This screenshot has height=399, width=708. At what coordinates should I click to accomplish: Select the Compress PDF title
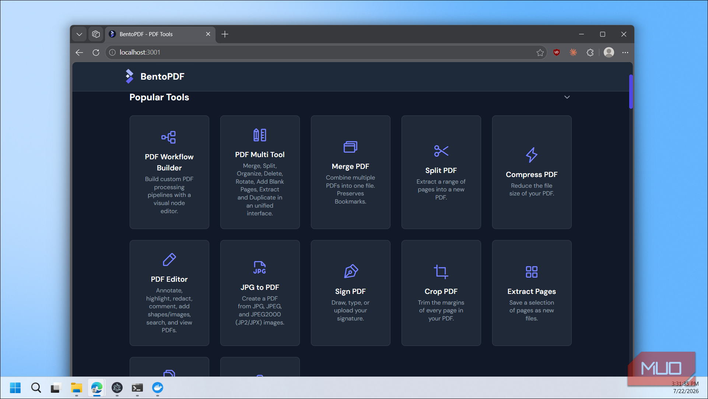point(532,174)
